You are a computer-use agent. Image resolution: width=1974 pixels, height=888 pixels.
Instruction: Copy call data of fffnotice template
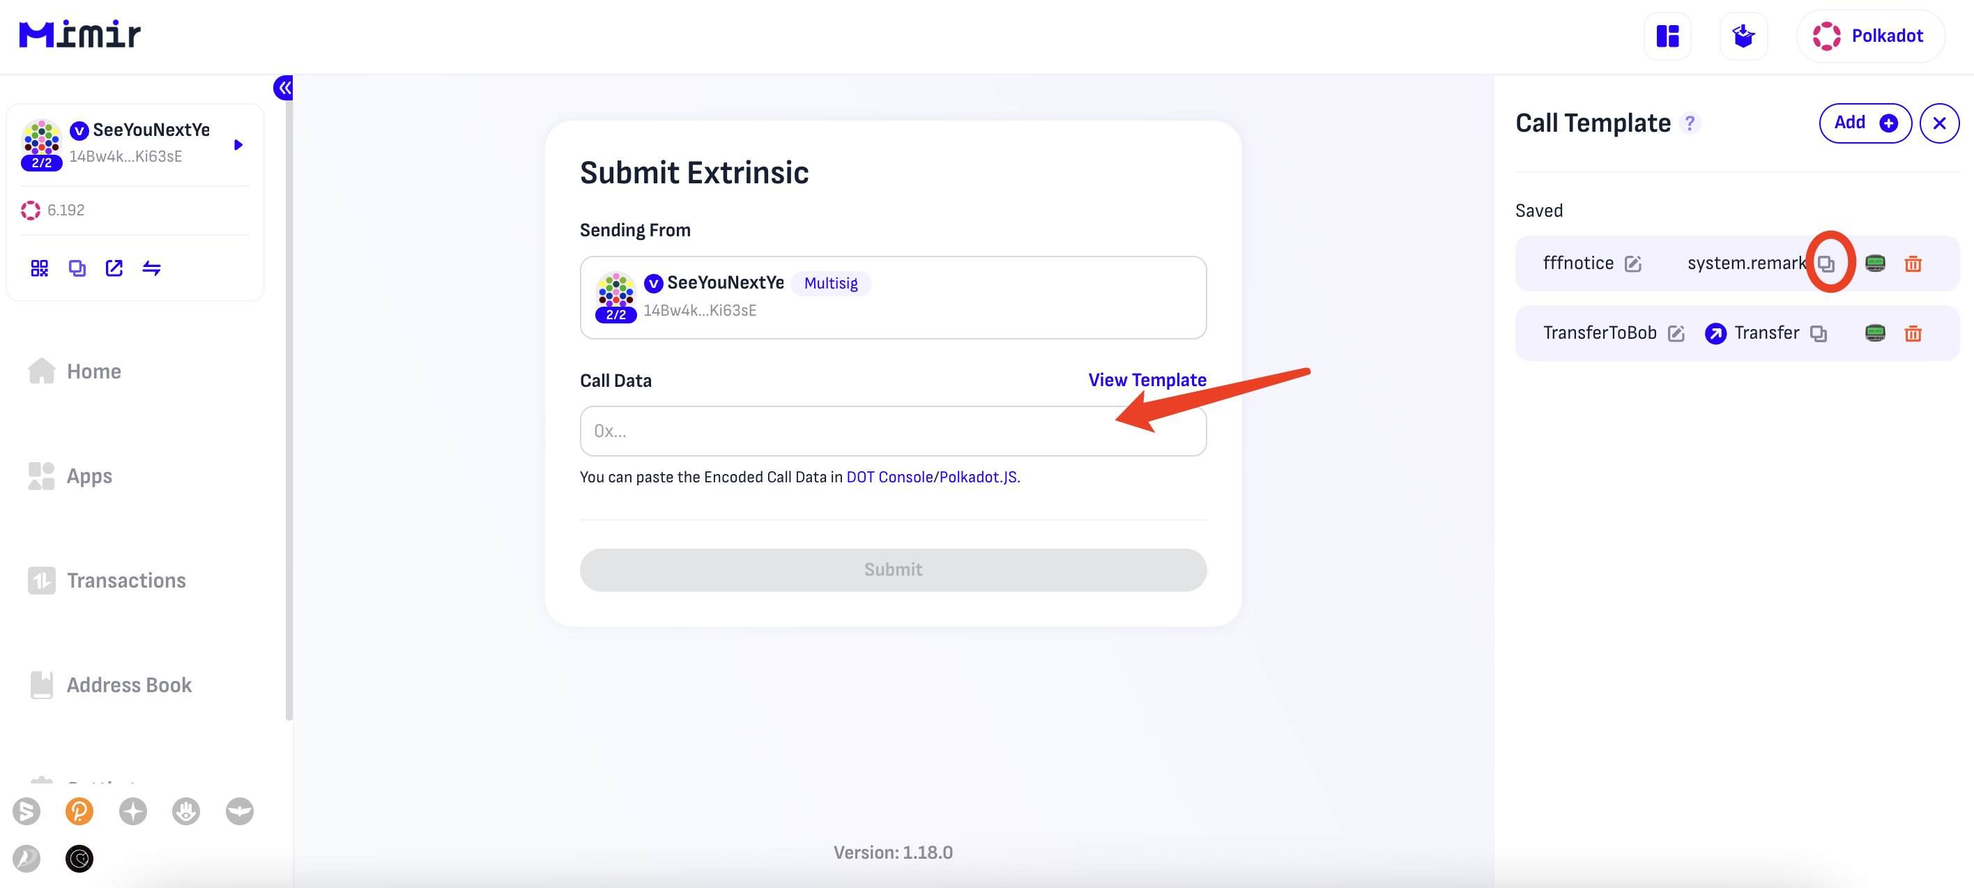coord(1826,263)
